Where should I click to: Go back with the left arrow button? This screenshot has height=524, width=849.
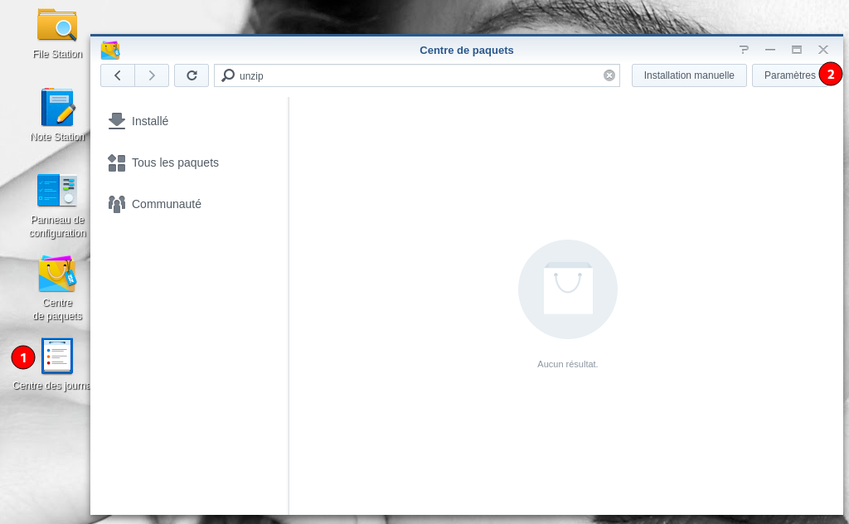pyautogui.click(x=118, y=75)
